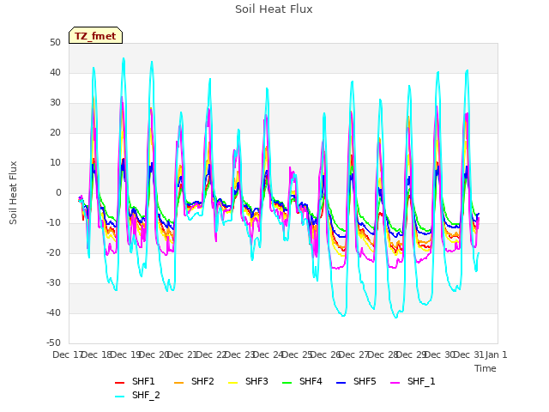Screen dimensions: 549x412
Task: Click the Dec 21 x-axis tick label
Action: pyautogui.click(x=182, y=354)
